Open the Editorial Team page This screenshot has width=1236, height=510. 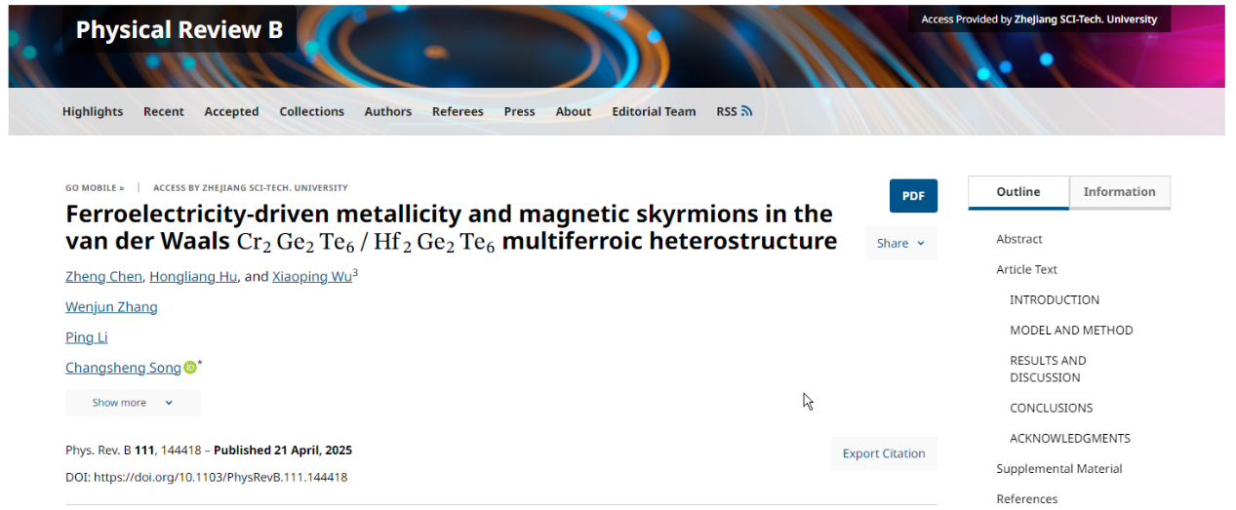(x=654, y=111)
